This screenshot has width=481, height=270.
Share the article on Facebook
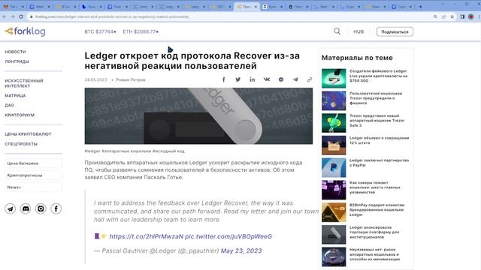point(224,79)
